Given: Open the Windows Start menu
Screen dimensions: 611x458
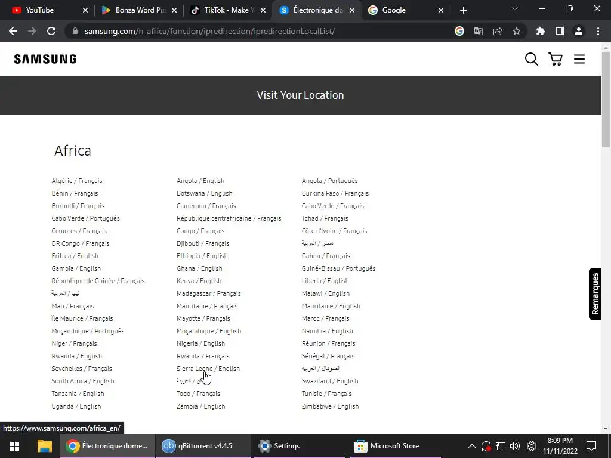Looking at the screenshot, I should 15,446.
